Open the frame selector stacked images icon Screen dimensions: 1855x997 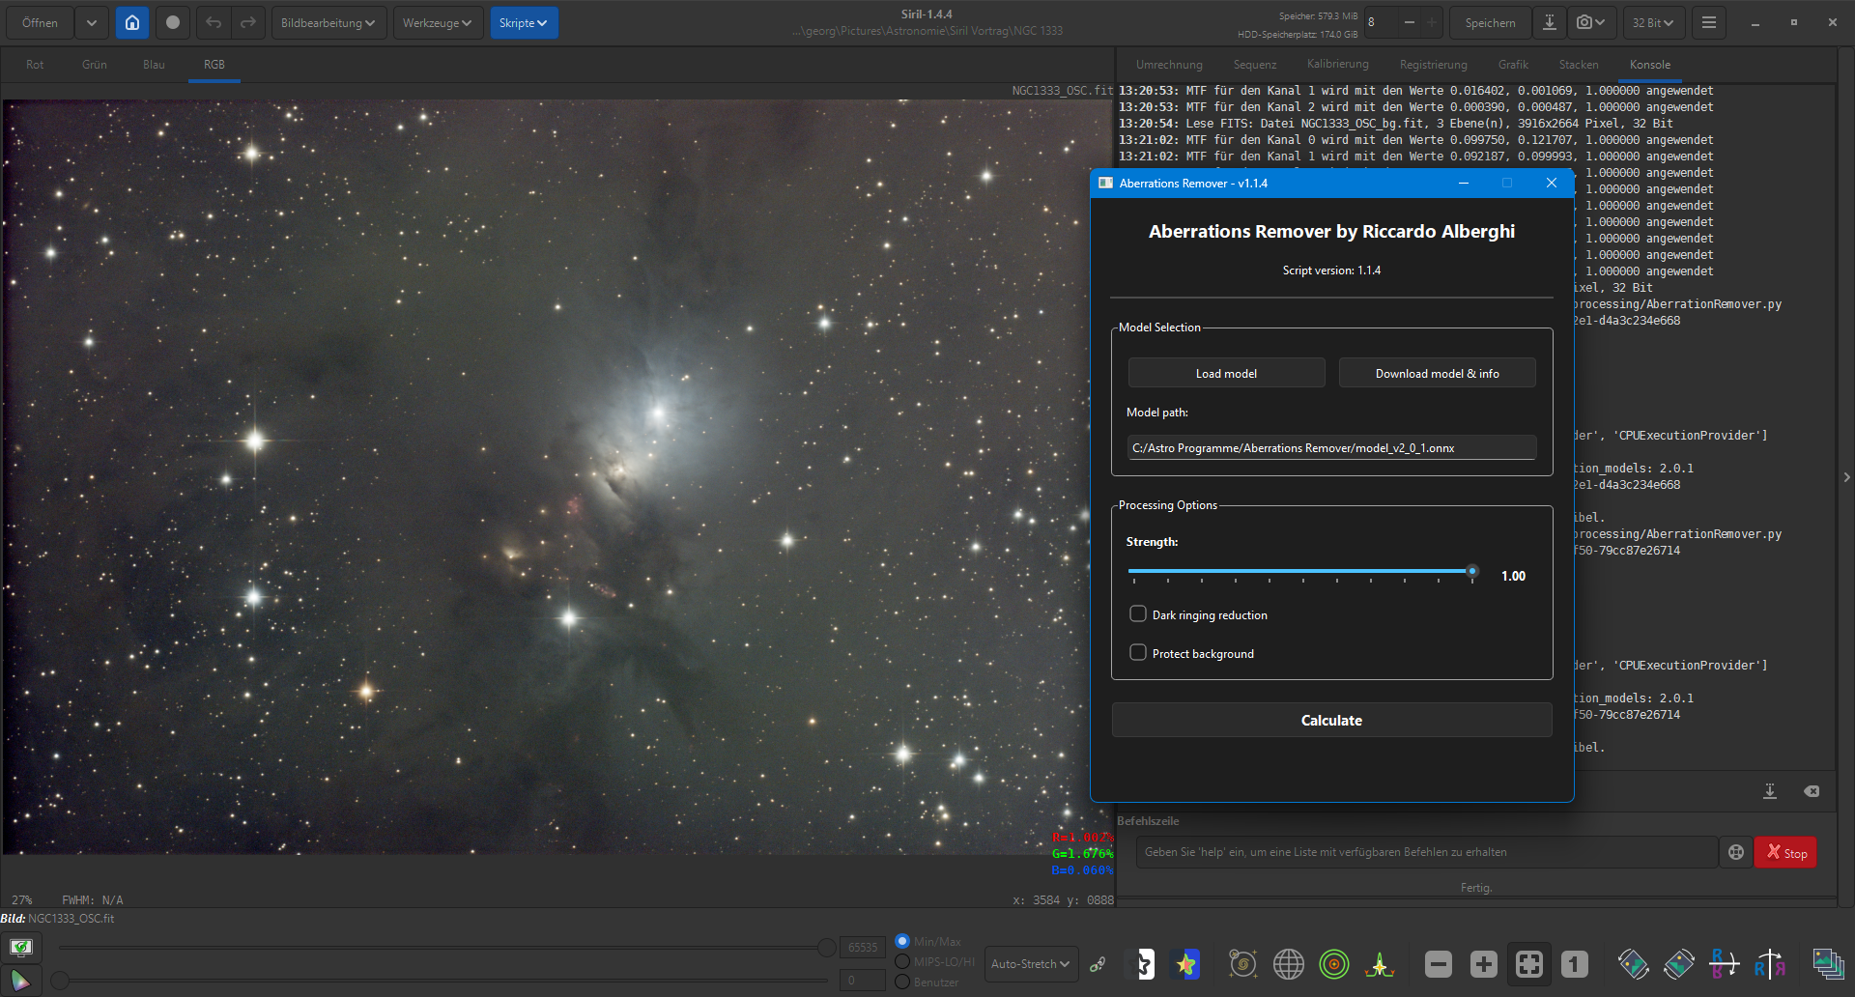pos(1828,964)
